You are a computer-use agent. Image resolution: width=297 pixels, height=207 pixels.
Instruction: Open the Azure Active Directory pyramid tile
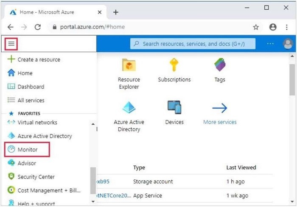pos(129,107)
